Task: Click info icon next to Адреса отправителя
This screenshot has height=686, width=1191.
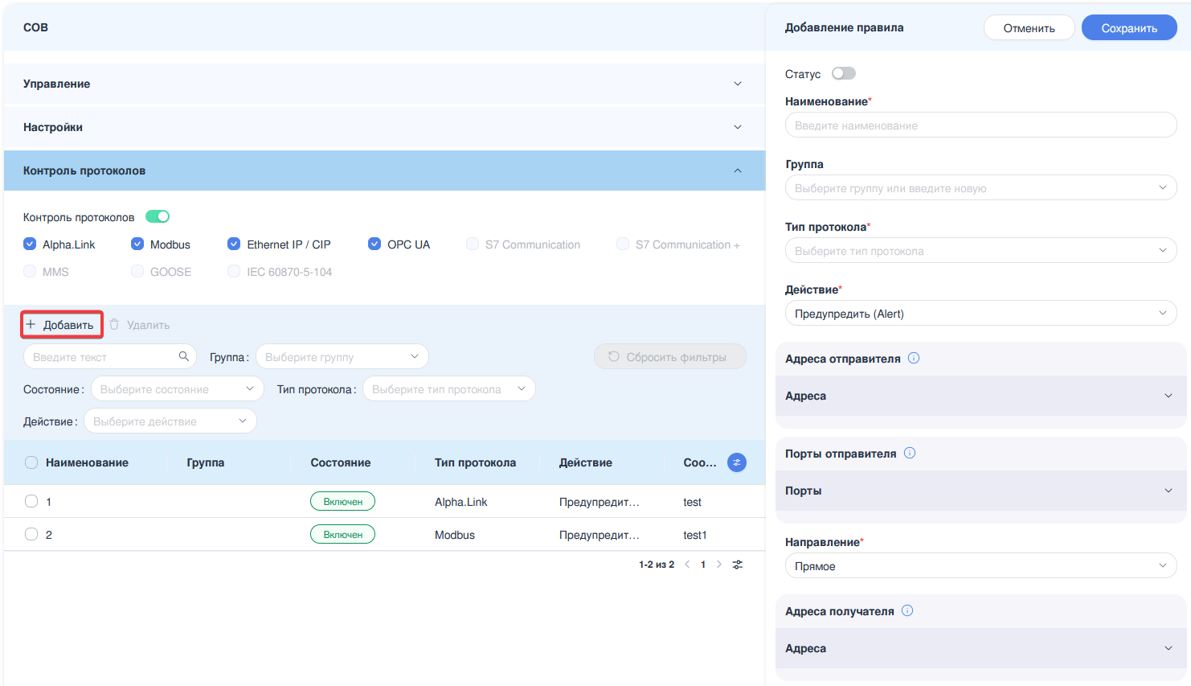Action: (x=914, y=359)
